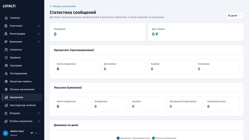This screenshot has height=140, width=249.
Task: Click the home icon beside Главная
Action: [x=6, y=18]
